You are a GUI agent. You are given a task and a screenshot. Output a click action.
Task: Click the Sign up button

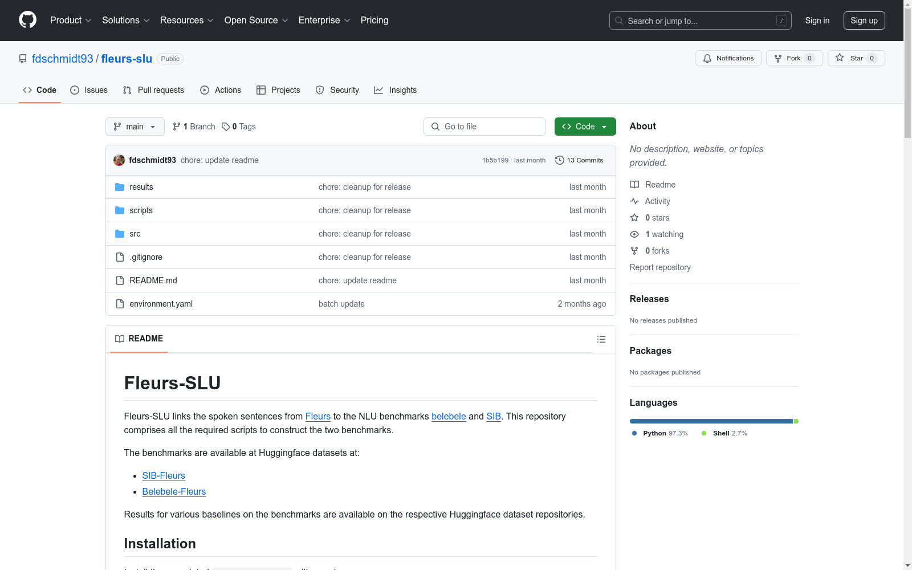point(864,21)
